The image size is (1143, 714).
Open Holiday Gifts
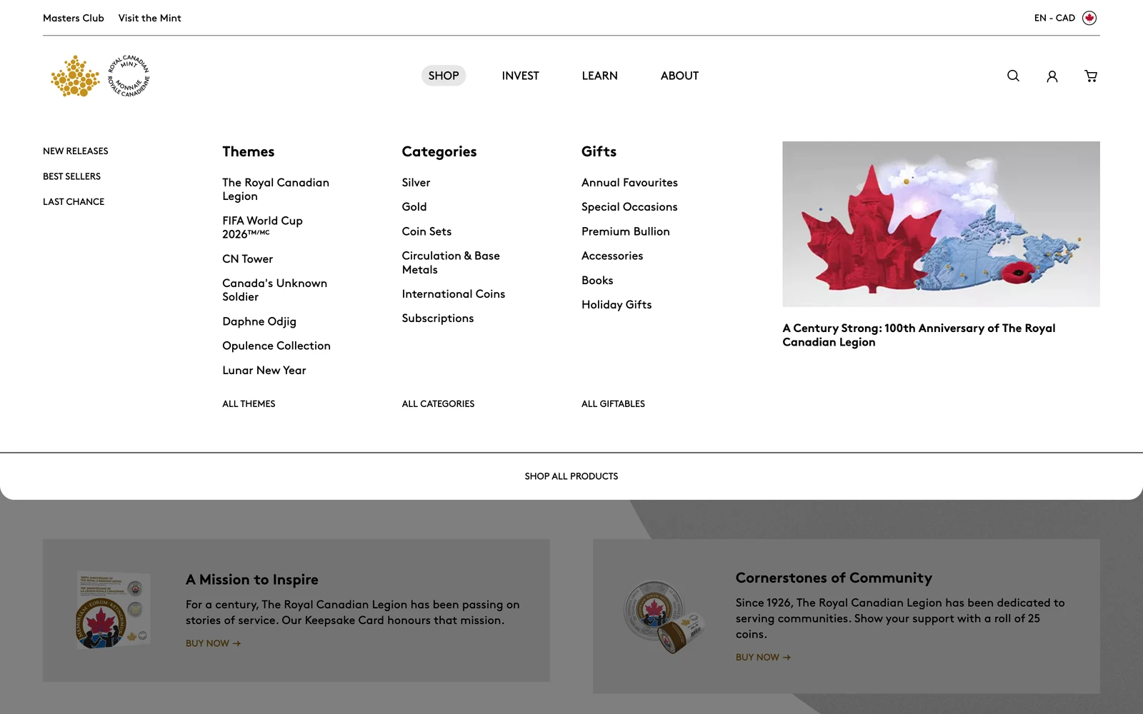[x=617, y=304]
